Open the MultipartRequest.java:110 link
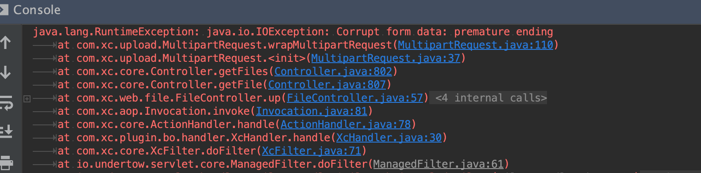701x173 pixels. pyautogui.click(x=475, y=45)
